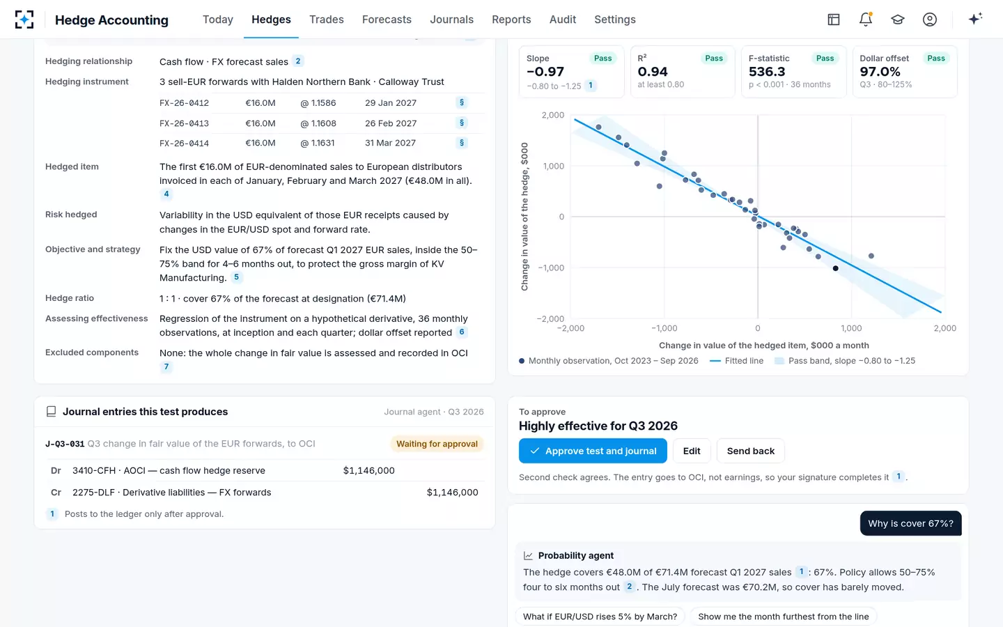Image resolution: width=1003 pixels, height=627 pixels.
Task: Open the section link icon for FX-26-0413
Action: [x=462, y=123]
